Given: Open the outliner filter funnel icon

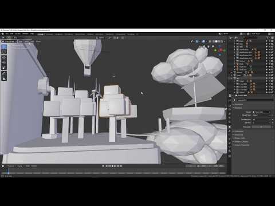Looking at the screenshot, I should pyautogui.click(x=268, y=38).
